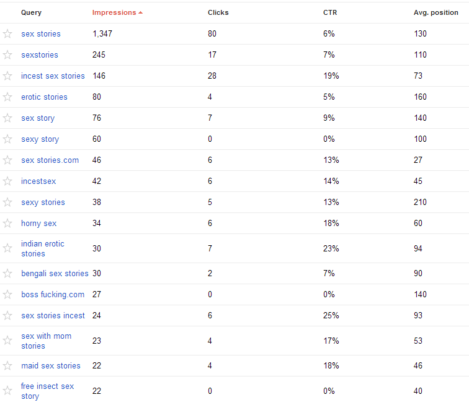Click the Impressions sort arrow

click(x=141, y=12)
